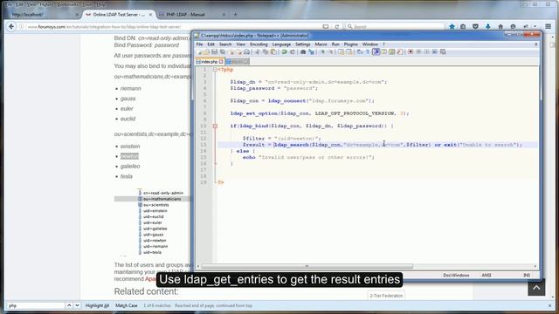Click the New file icon in Notepad++
The height and width of the screenshot is (314, 559).
[x=199, y=52]
